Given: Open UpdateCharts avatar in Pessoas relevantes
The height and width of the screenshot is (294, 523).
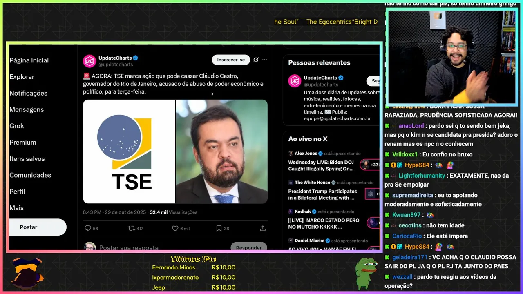Looking at the screenshot, I should tap(295, 81).
